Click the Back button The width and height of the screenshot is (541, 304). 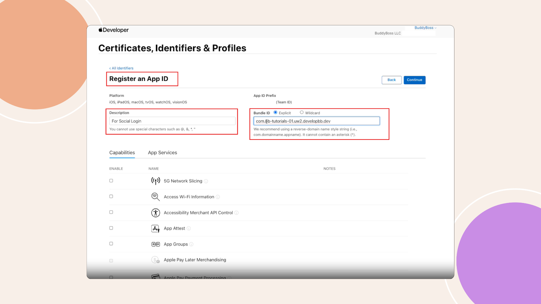coord(392,80)
